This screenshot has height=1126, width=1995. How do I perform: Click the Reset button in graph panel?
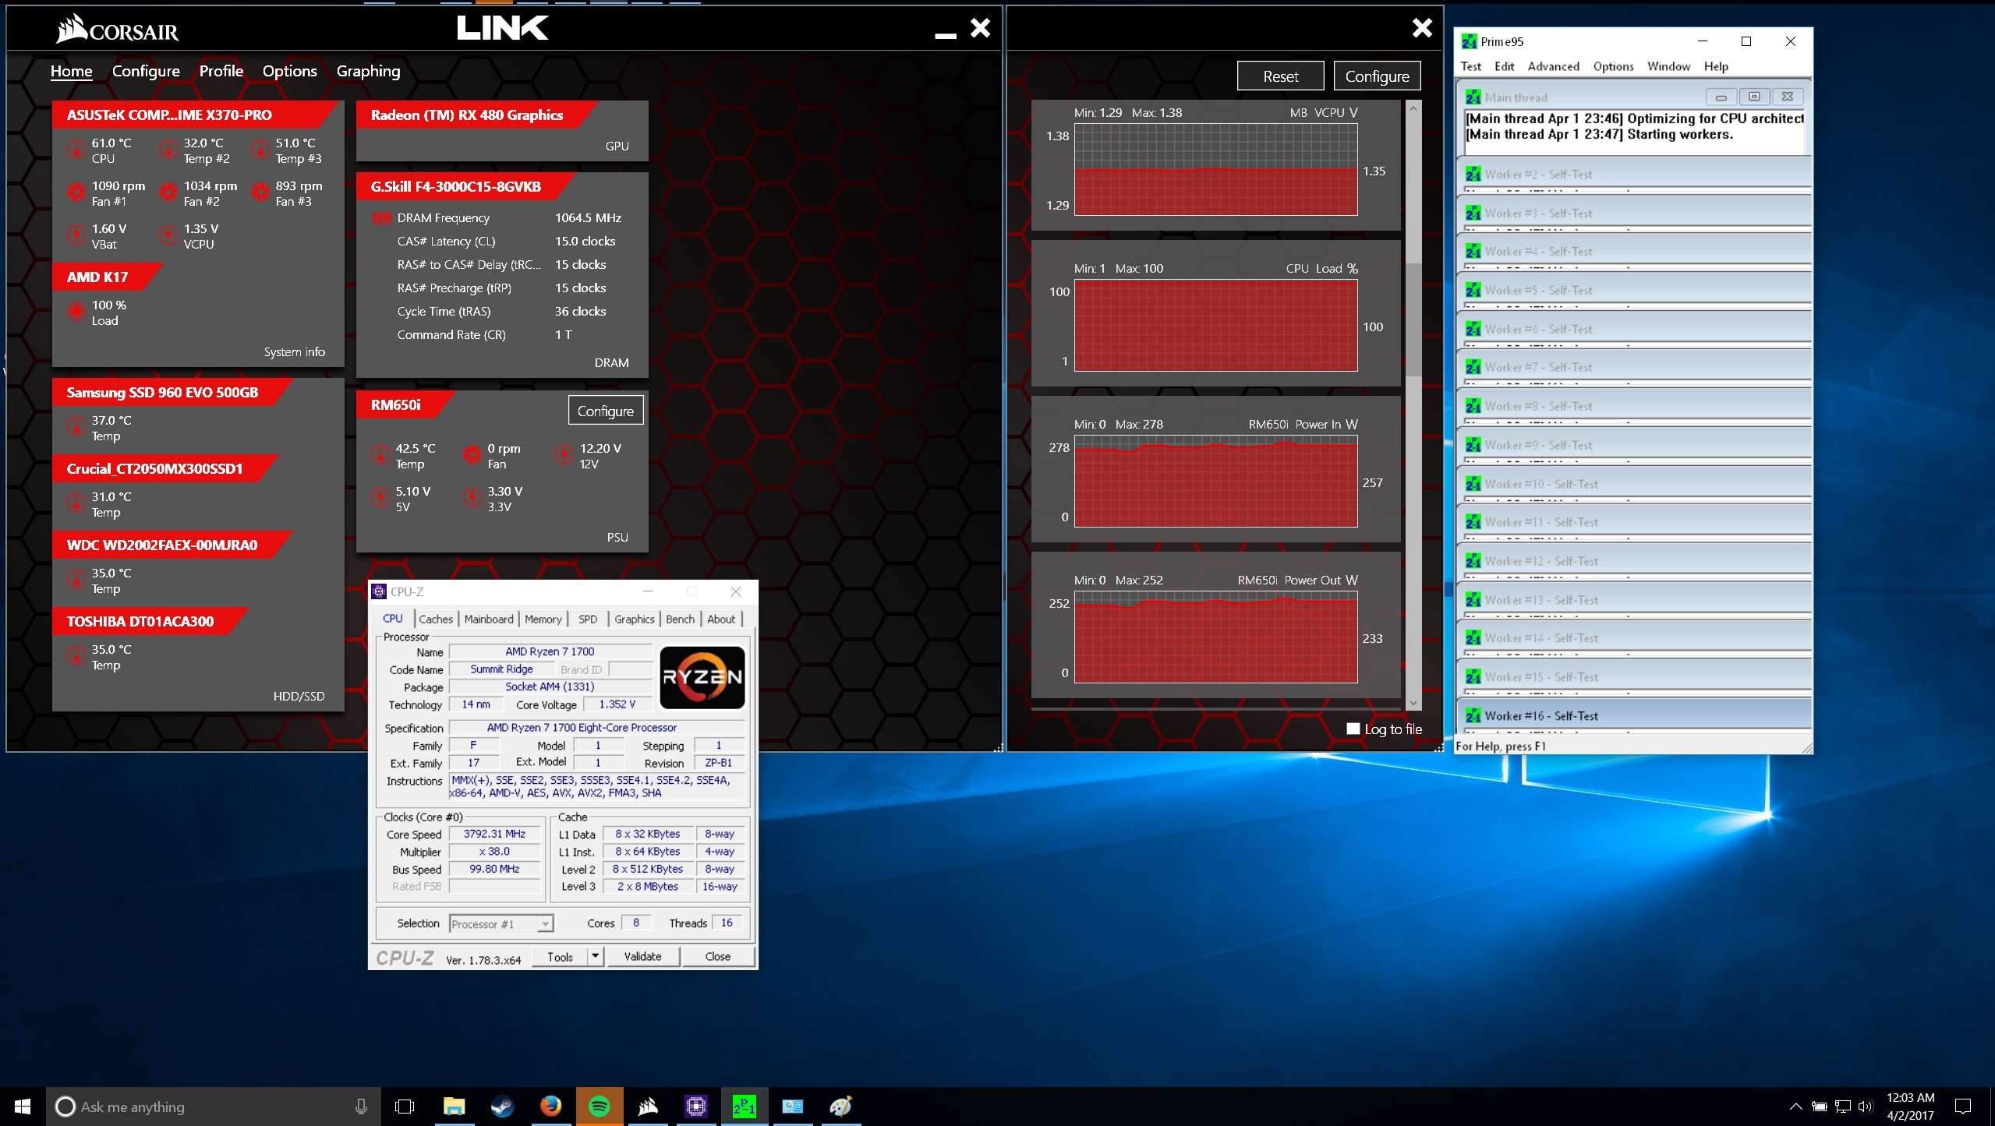click(x=1280, y=76)
